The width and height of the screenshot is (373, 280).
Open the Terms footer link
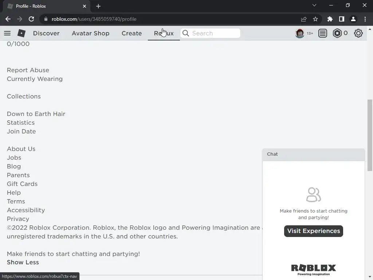tap(16, 201)
